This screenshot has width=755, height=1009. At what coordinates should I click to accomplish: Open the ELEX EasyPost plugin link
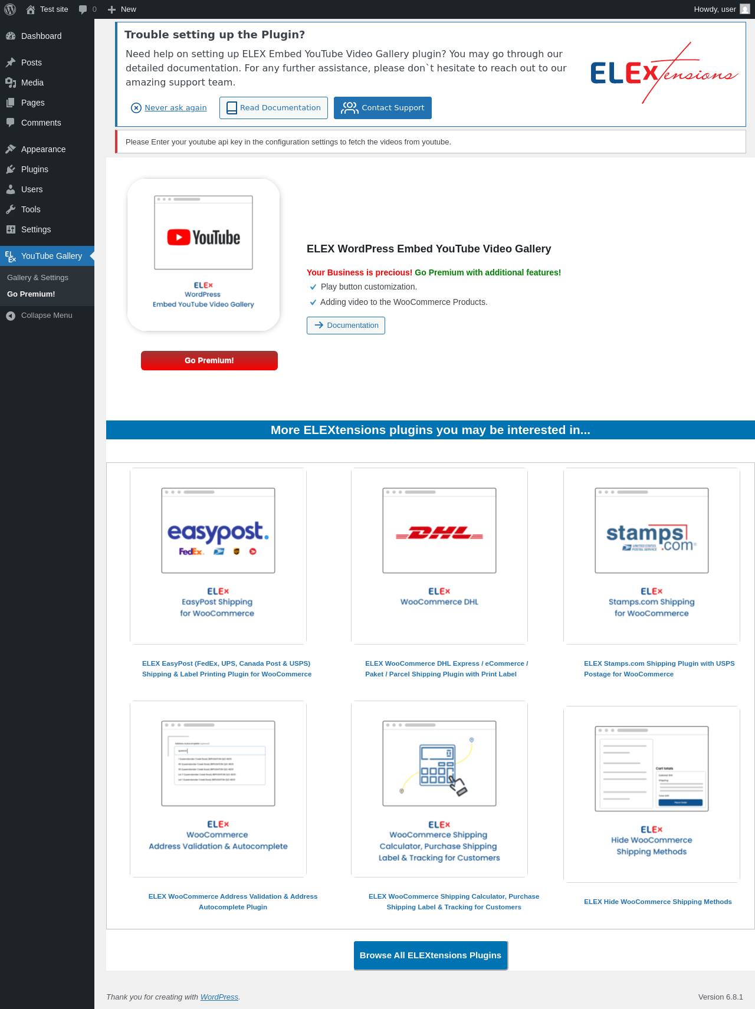227,669
